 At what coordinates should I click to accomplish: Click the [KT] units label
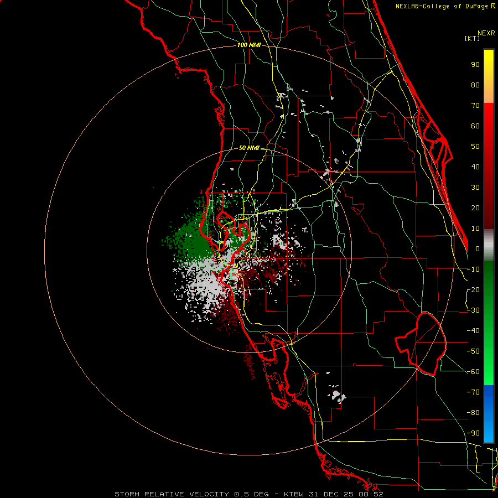(x=472, y=38)
